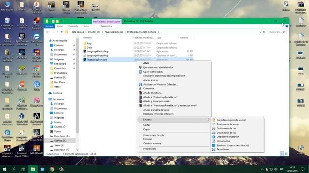Select Solucionar problemas de compatibilidad

164,76
